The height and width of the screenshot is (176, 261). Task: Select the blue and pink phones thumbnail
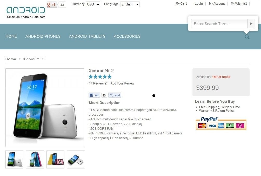[35, 160]
